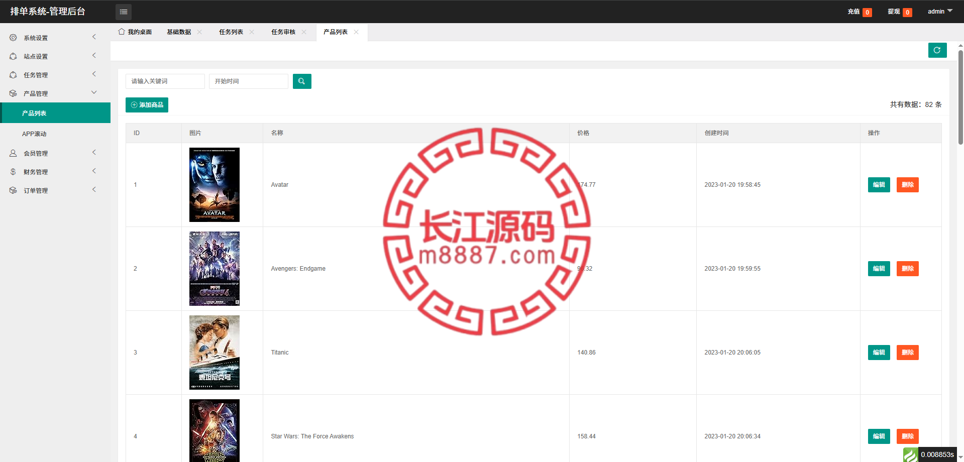Viewport: 964px width, 462px height.
Task: Click the creation time 2023-01-20 19:58:45
Action: click(x=732, y=185)
